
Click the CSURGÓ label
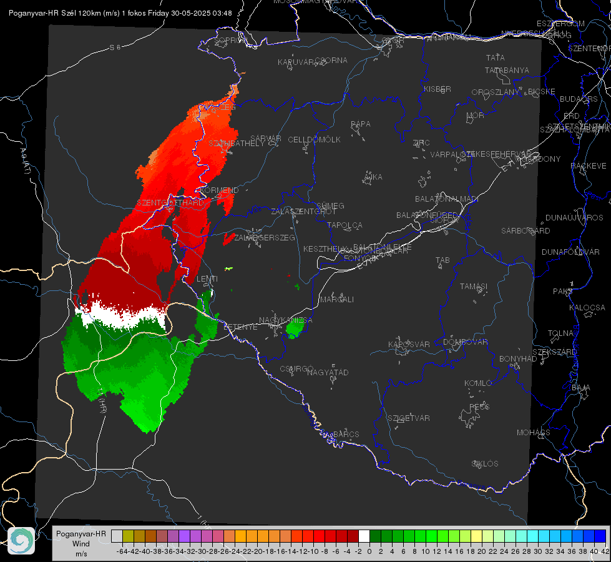[296, 369]
